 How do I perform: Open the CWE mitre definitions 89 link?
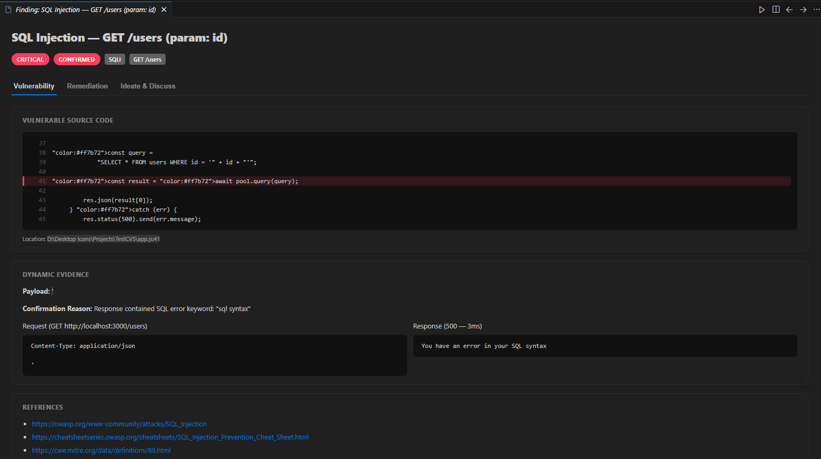click(x=102, y=450)
